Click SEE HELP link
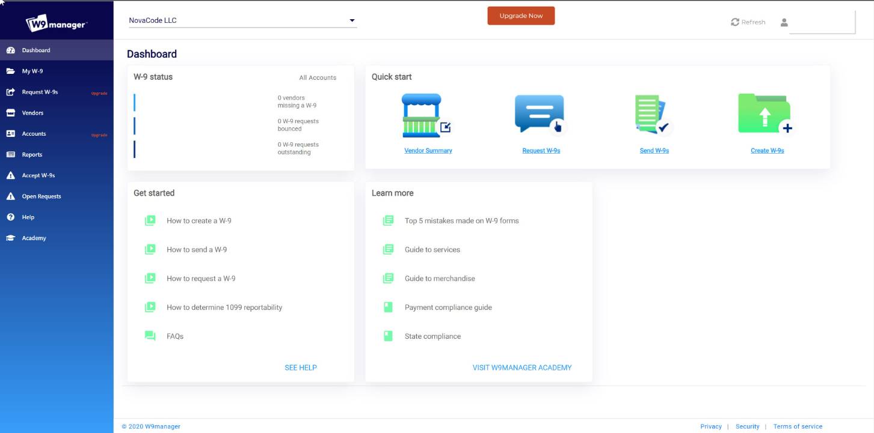The height and width of the screenshot is (433, 874). (x=301, y=368)
